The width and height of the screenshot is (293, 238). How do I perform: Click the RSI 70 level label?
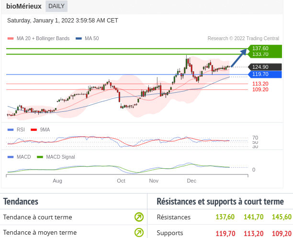255,138
